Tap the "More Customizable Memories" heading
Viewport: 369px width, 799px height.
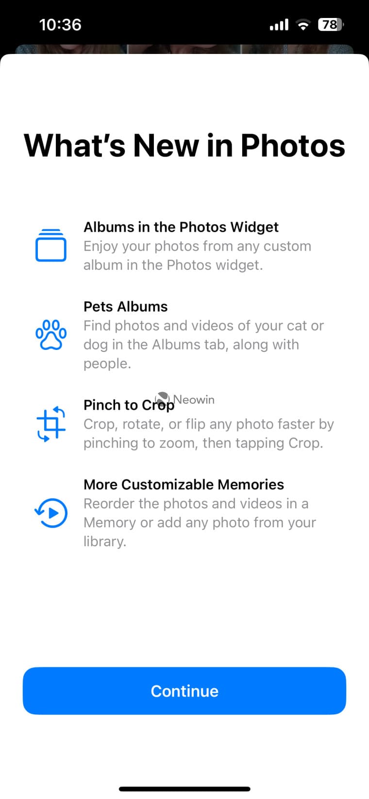[x=184, y=485]
